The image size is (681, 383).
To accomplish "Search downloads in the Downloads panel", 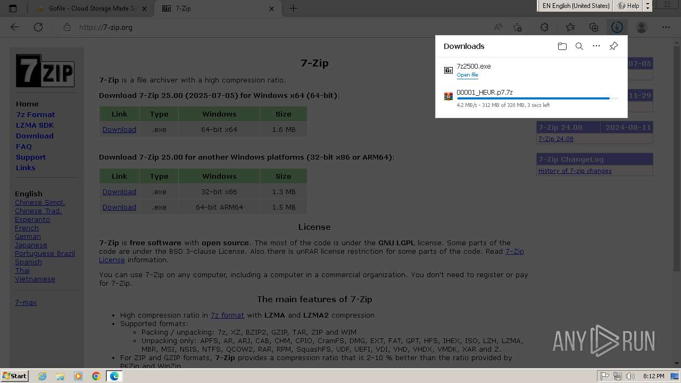I will (x=579, y=46).
